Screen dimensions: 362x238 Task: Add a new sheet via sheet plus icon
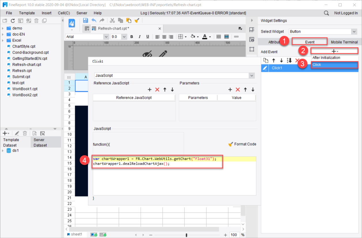coord(94,235)
